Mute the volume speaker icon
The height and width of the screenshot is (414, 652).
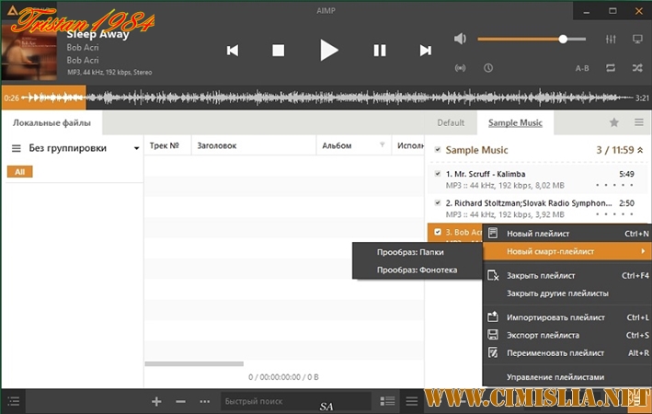(461, 40)
